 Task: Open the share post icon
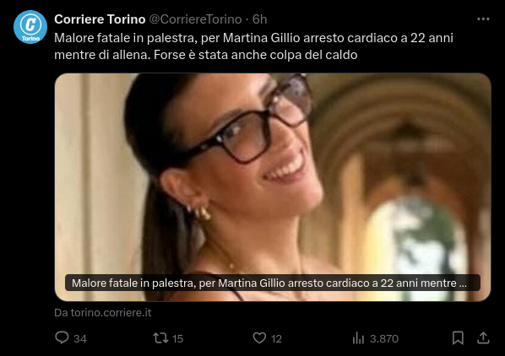pyautogui.click(x=483, y=338)
